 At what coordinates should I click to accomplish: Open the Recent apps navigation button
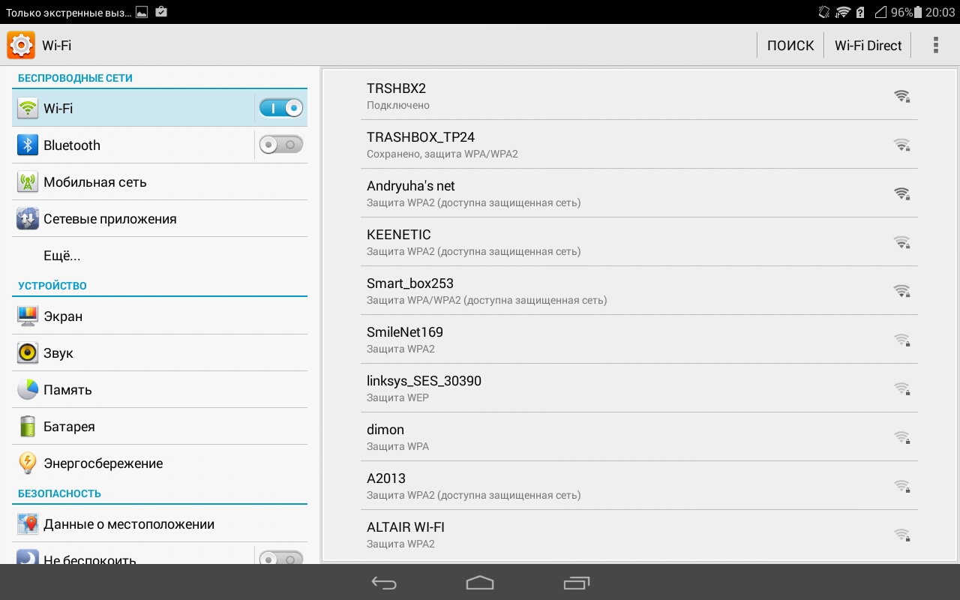click(576, 583)
